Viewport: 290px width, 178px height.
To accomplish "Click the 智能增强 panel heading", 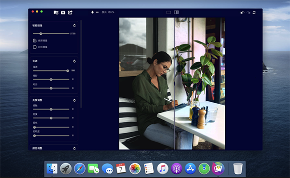I will [x=37, y=26].
